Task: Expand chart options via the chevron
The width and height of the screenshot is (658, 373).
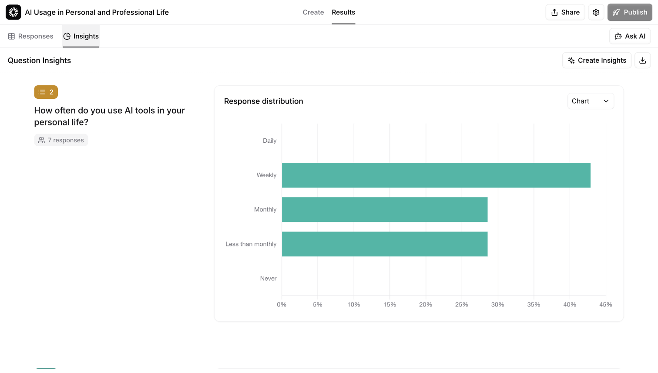Action: coord(606,101)
